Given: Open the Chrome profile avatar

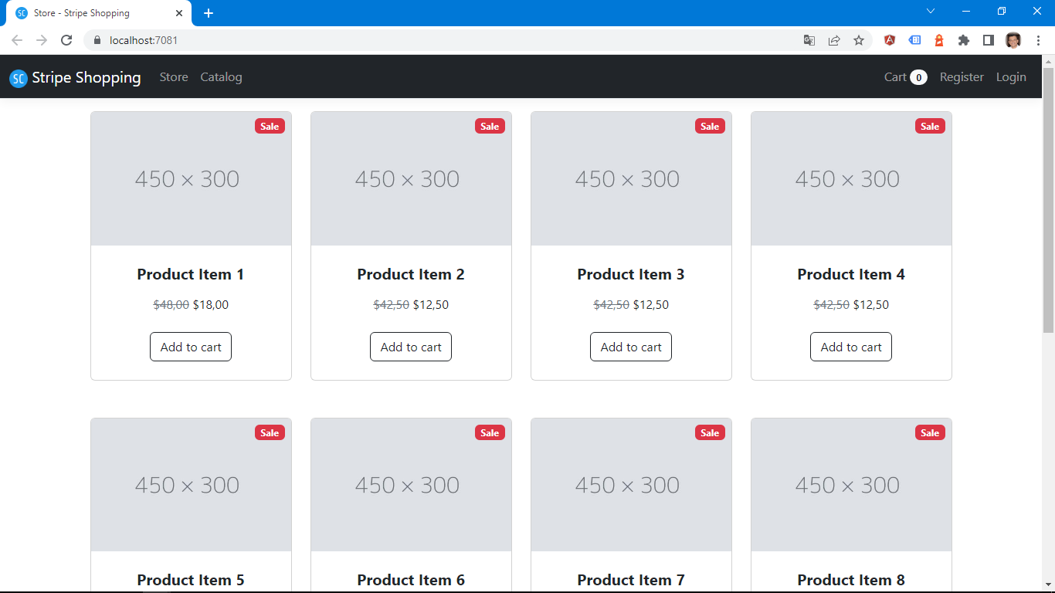Looking at the screenshot, I should (x=1013, y=40).
